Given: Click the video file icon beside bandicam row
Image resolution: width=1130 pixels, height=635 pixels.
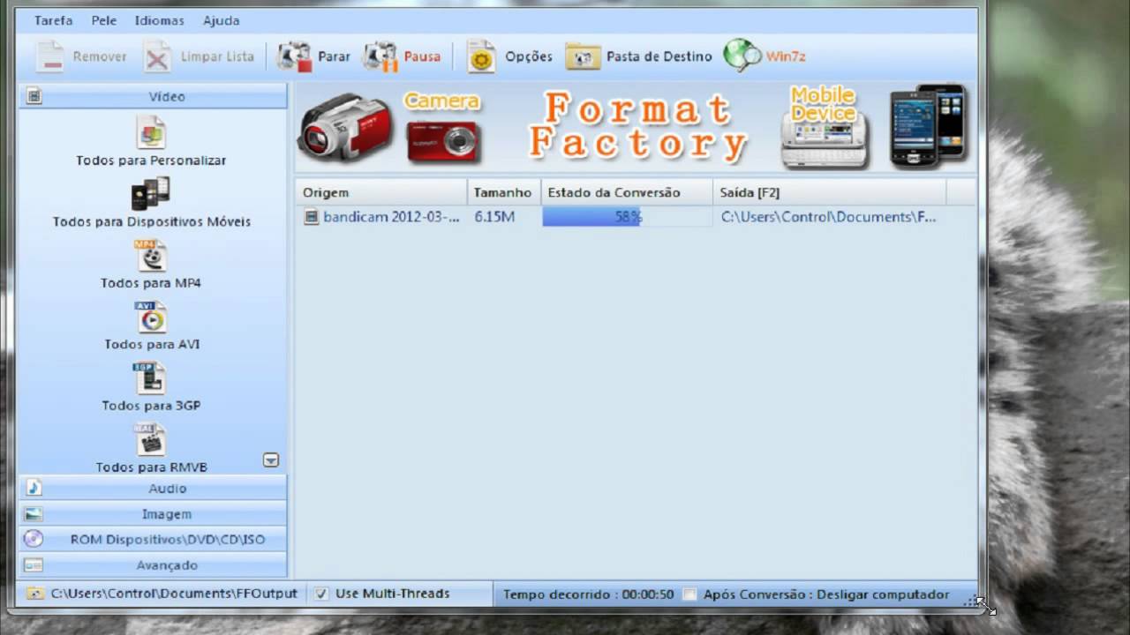Looking at the screenshot, I should coord(311,217).
